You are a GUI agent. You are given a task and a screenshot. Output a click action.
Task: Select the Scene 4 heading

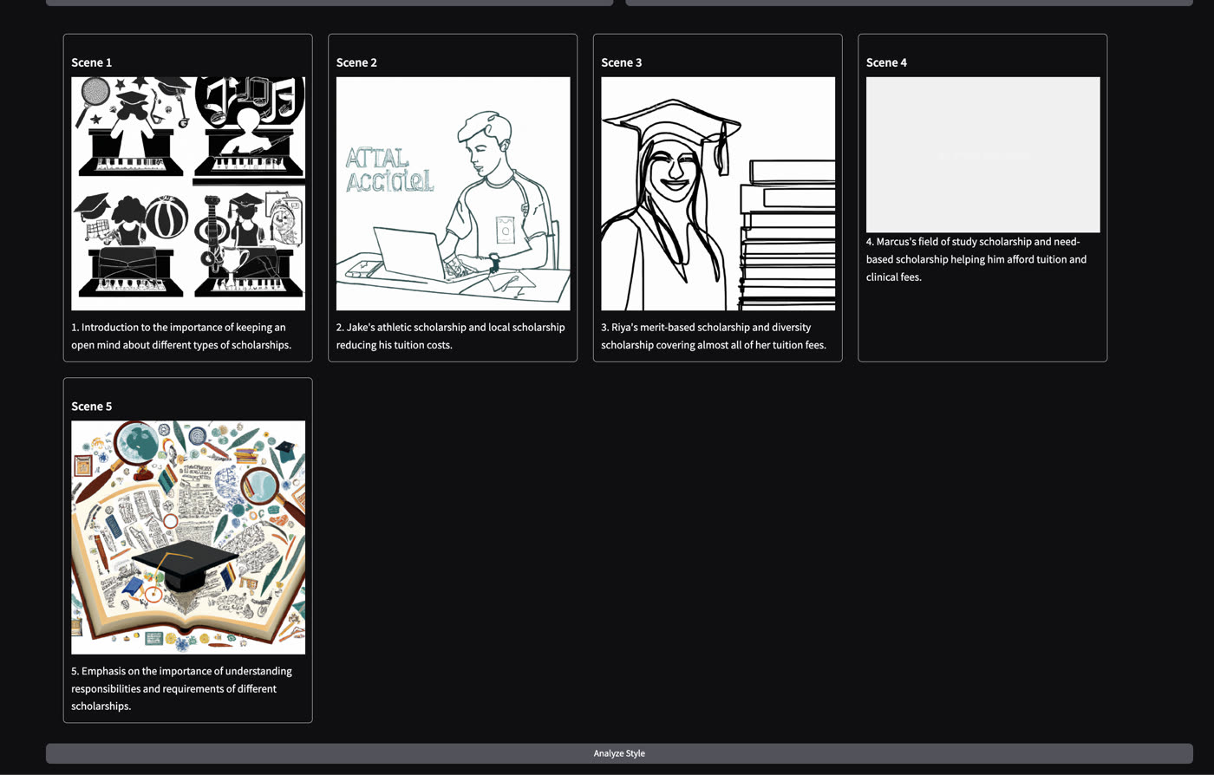(x=886, y=62)
